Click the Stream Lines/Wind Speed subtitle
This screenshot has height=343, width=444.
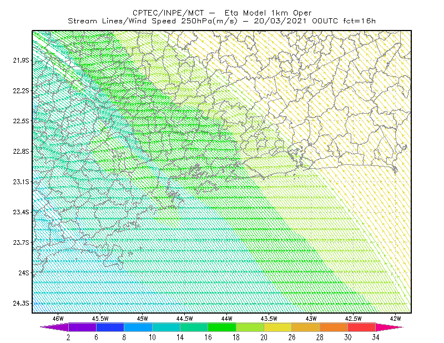pos(153,21)
